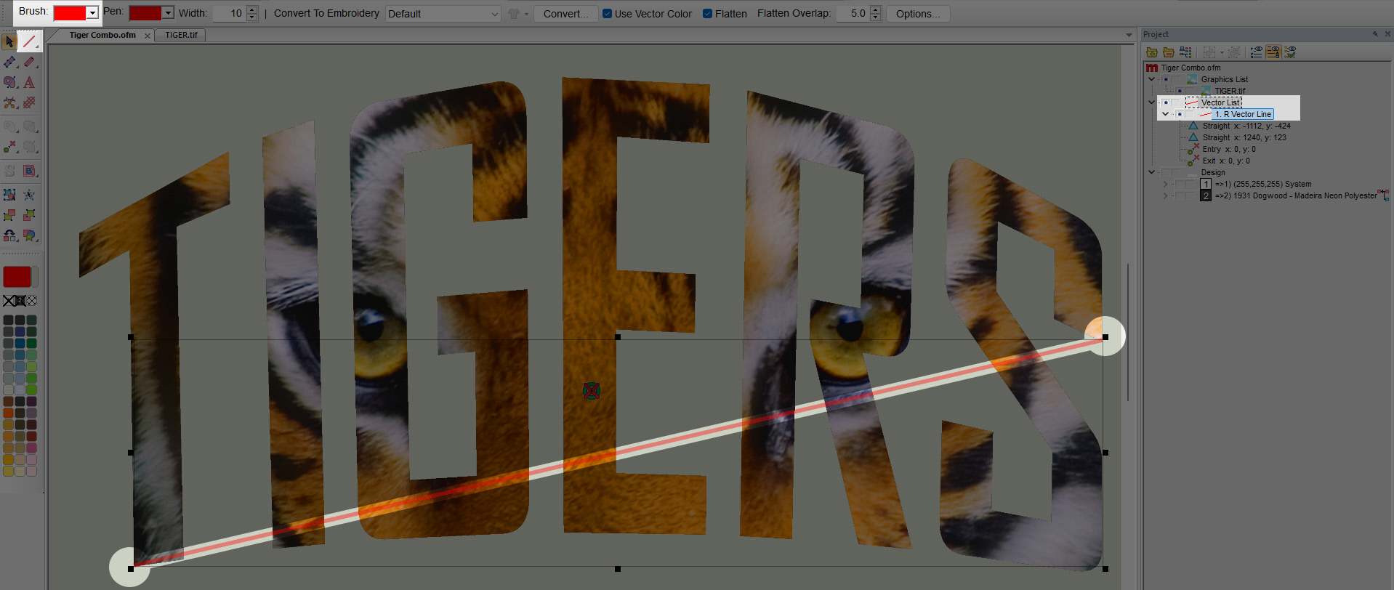Image resolution: width=1394 pixels, height=590 pixels.
Task: Select the arrow Select tool
Action: tap(9, 41)
